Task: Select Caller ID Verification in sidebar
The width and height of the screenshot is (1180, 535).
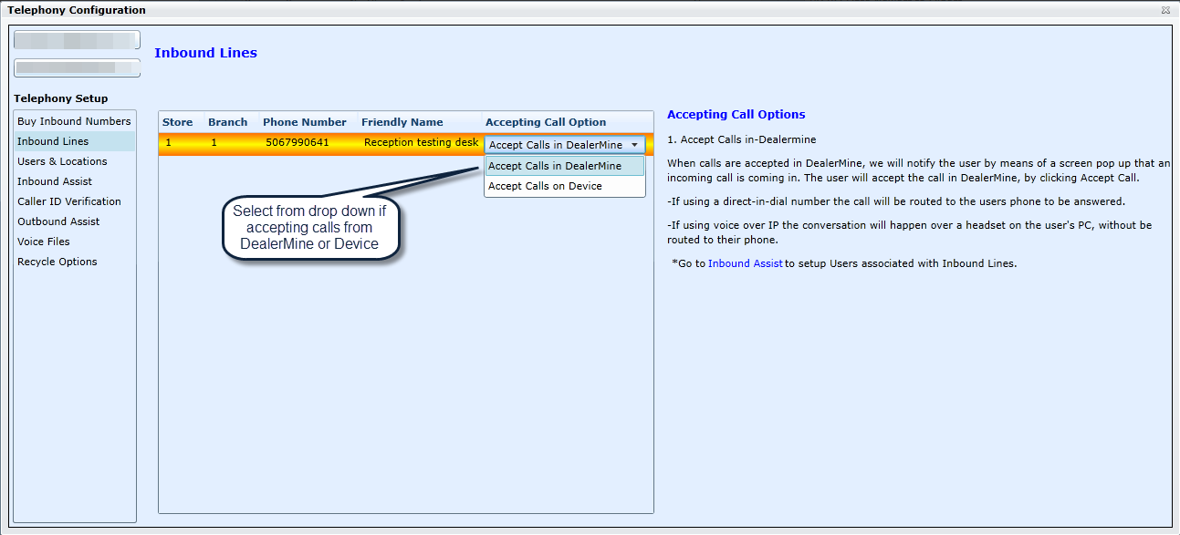Action: 69,201
